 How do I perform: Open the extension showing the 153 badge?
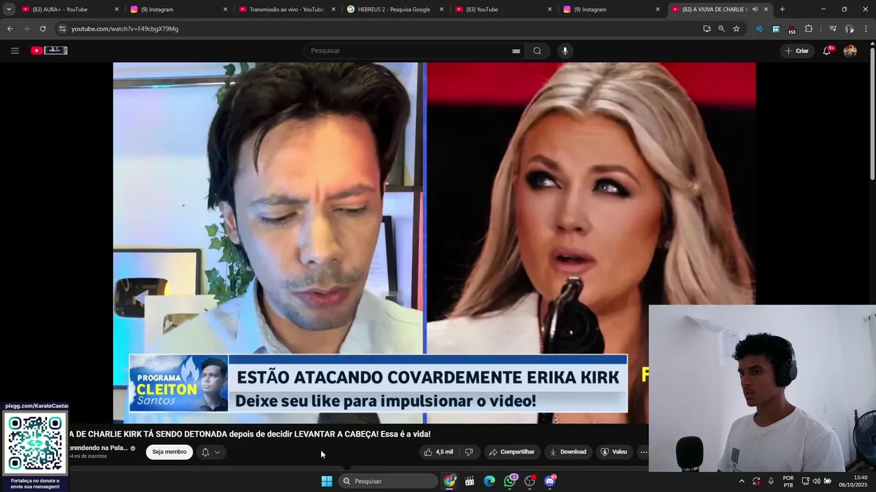tap(792, 29)
